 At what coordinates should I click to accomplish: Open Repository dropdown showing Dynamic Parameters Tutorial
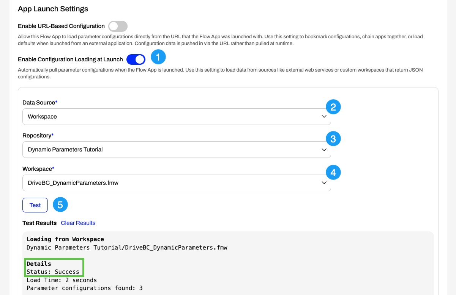[177, 150]
